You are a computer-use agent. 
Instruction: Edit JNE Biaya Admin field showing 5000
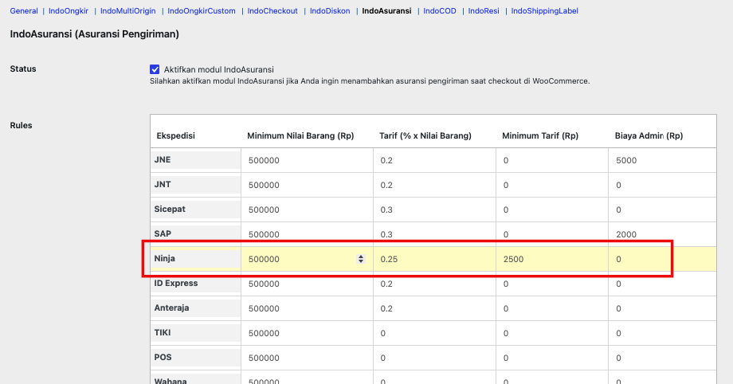click(x=662, y=160)
